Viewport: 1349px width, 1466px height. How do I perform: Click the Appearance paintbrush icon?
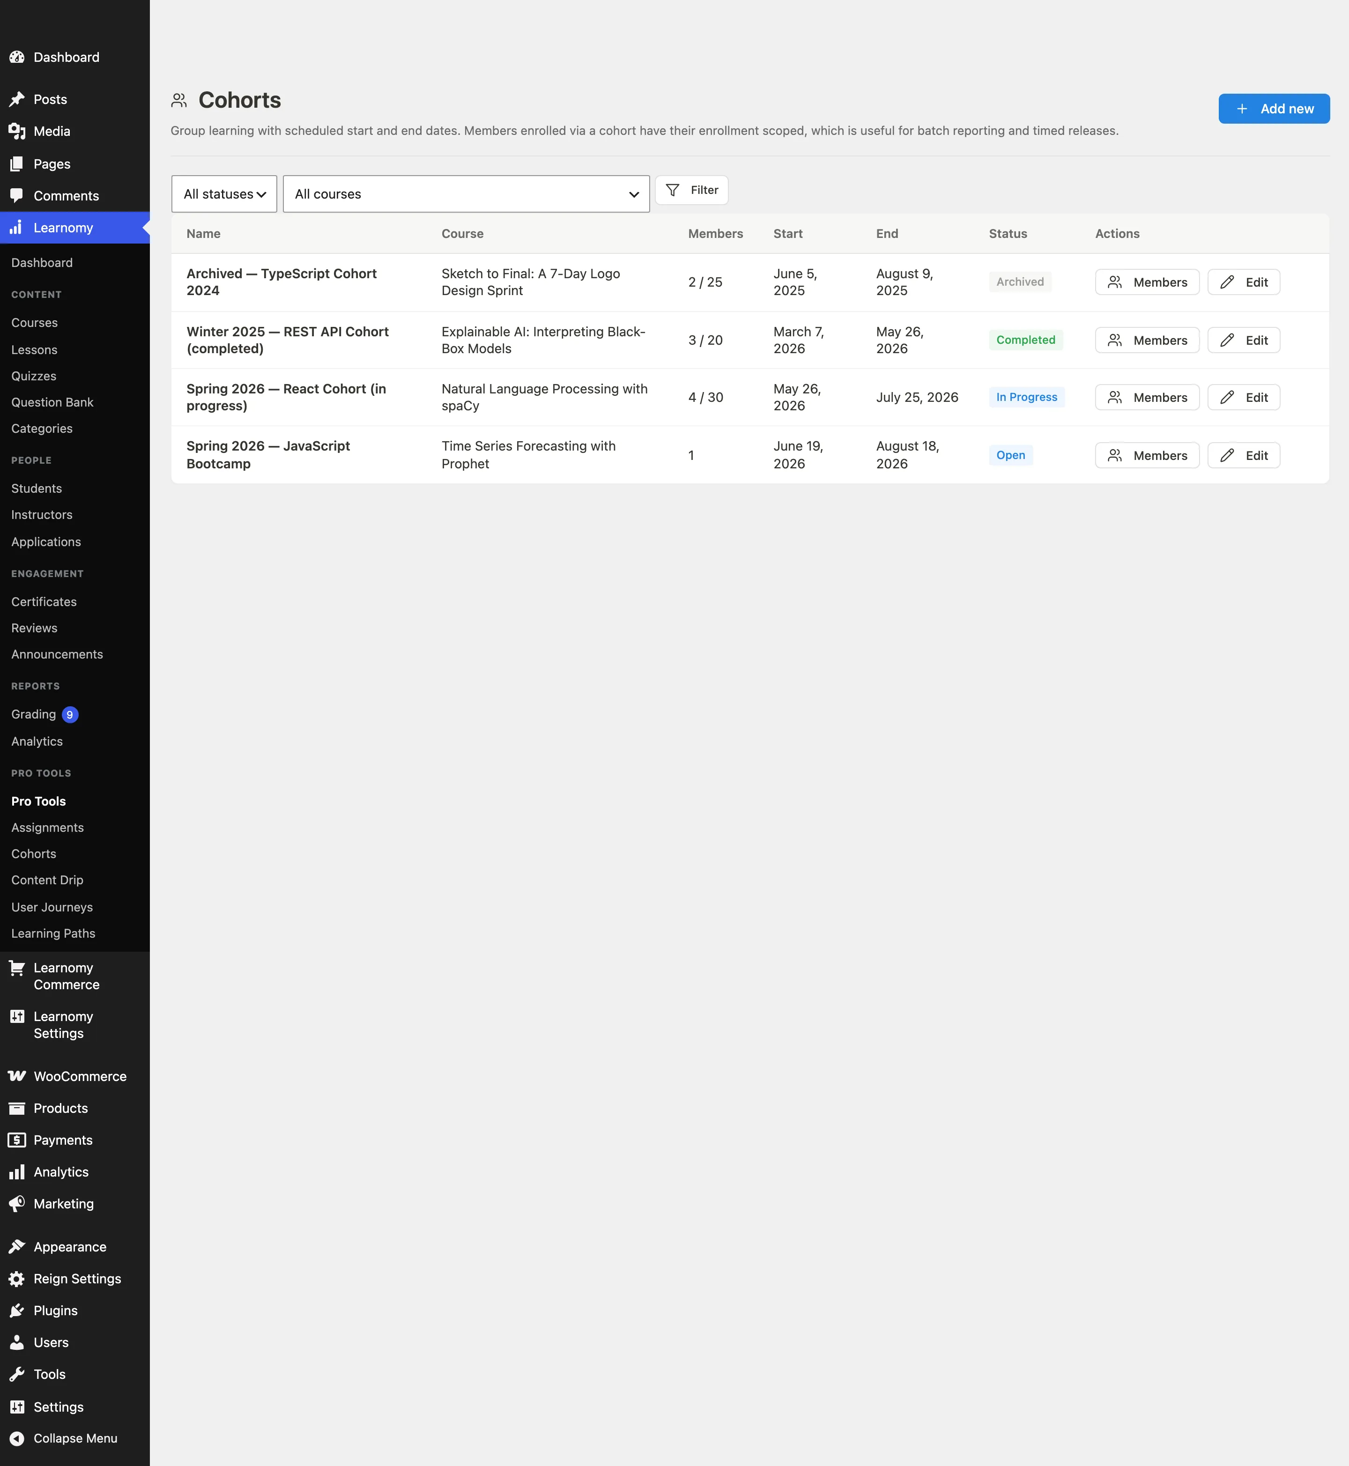coord(17,1247)
